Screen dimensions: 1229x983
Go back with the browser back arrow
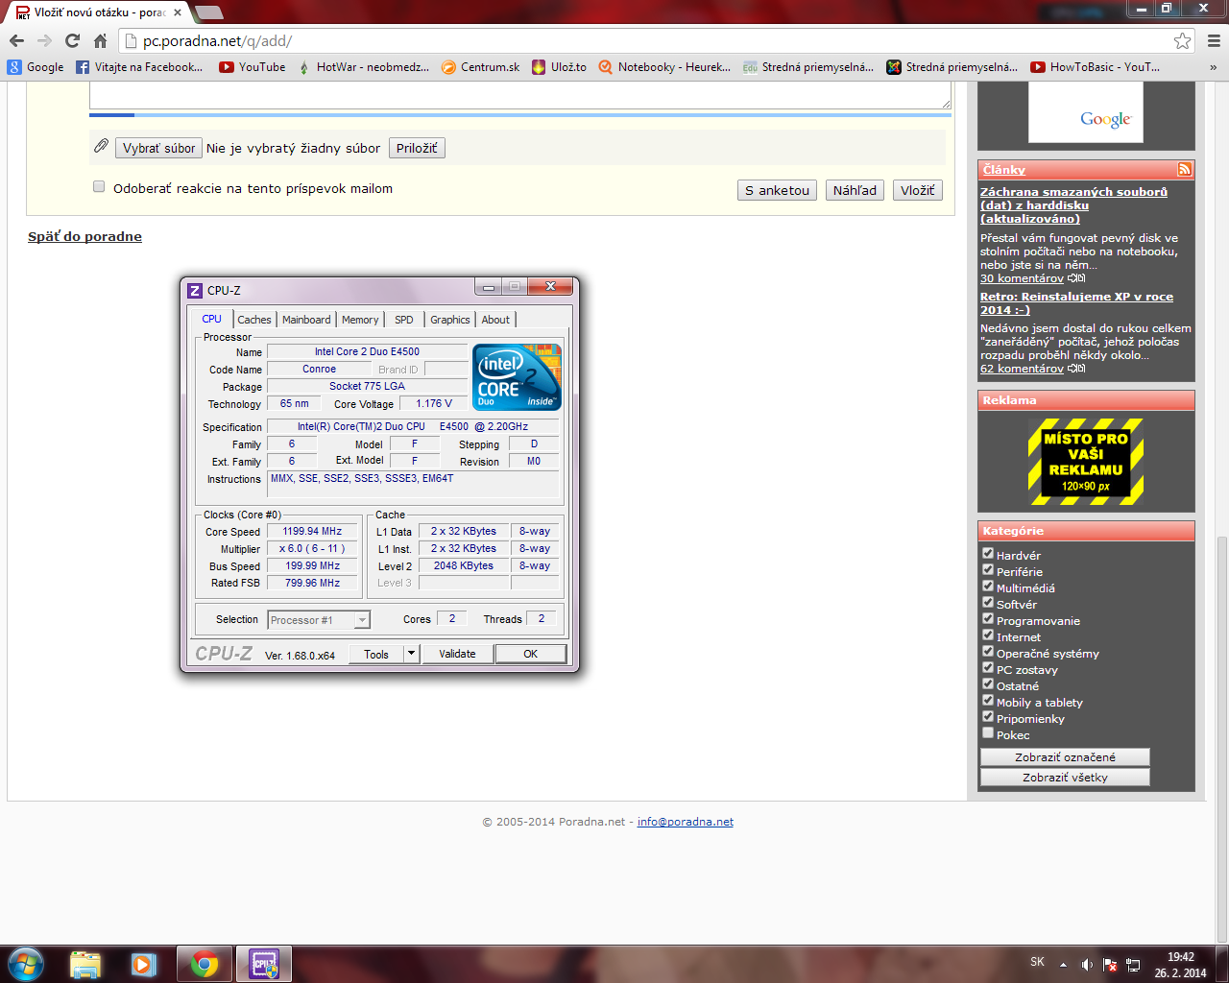click(x=16, y=40)
